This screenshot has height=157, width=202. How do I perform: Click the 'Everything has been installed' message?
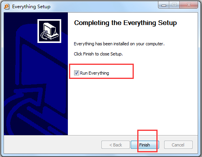coord(119,44)
